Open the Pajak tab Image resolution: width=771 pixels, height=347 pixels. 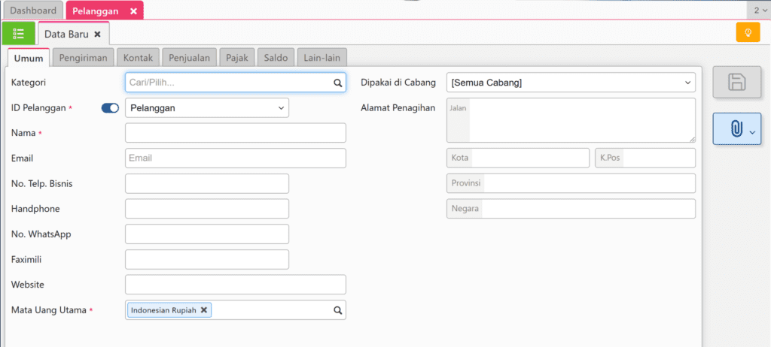[x=236, y=58]
